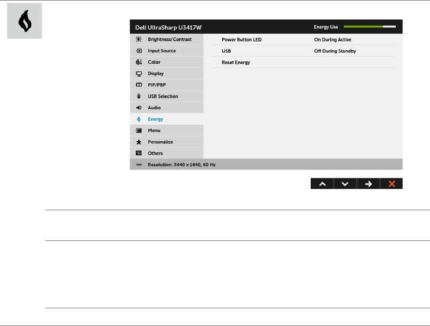430x326 pixels.
Task: Go to the Display menu
Action: click(167, 73)
